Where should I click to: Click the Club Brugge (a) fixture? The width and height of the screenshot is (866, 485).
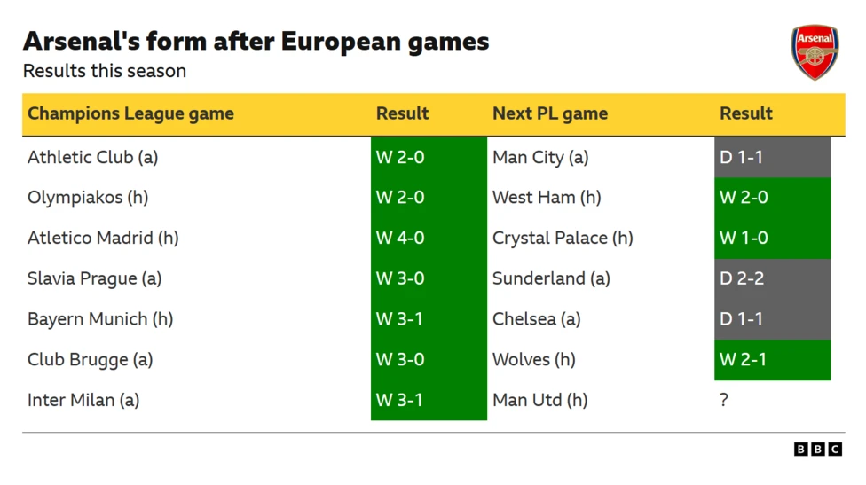(90, 359)
